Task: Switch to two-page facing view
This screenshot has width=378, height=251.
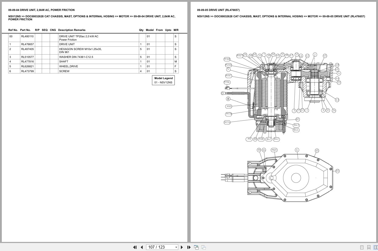Action: 376,247
